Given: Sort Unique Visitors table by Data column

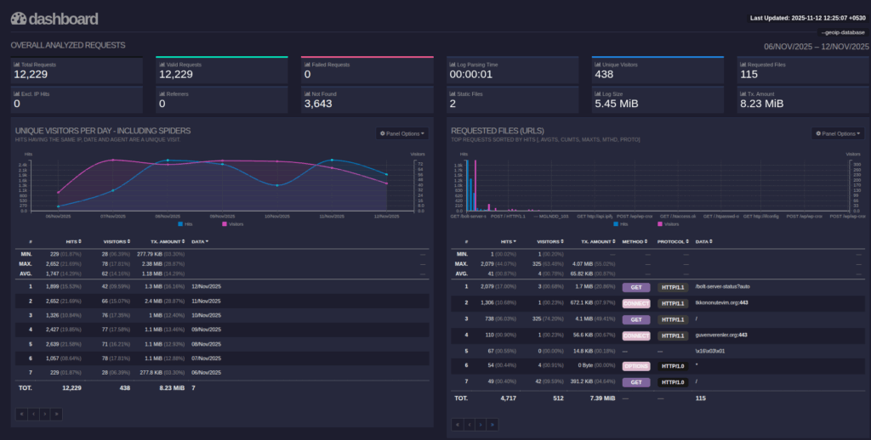Looking at the screenshot, I should [x=200, y=242].
